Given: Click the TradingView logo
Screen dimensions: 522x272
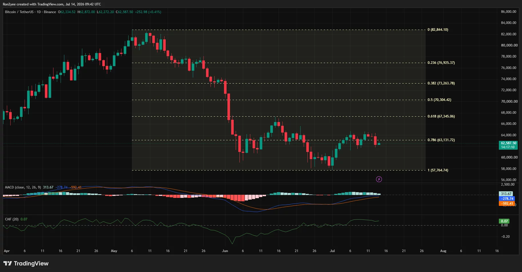Looking at the screenshot, I should 26,263.
